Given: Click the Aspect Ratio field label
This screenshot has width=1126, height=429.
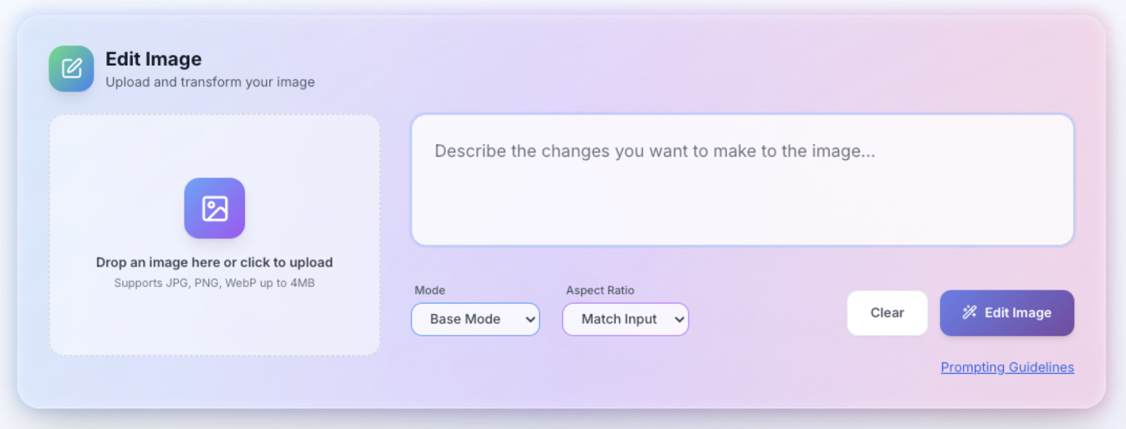Looking at the screenshot, I should (600, 290).
